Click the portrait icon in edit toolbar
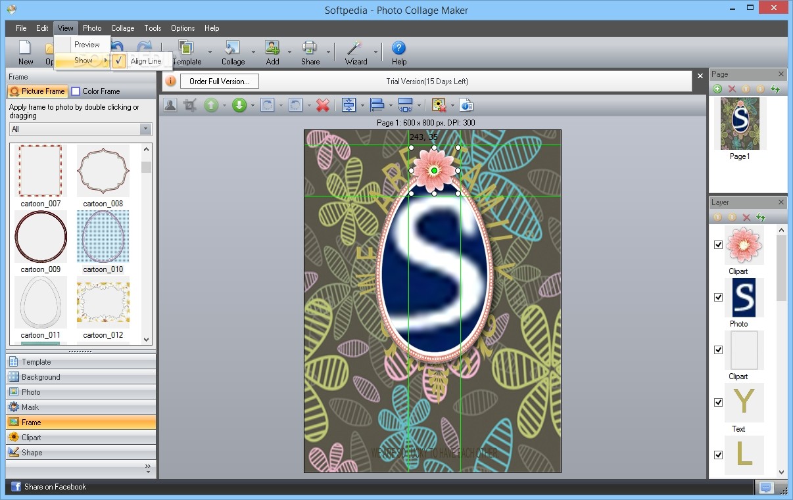The height and width of the screenshot is (500, 793). pos(170,105)
